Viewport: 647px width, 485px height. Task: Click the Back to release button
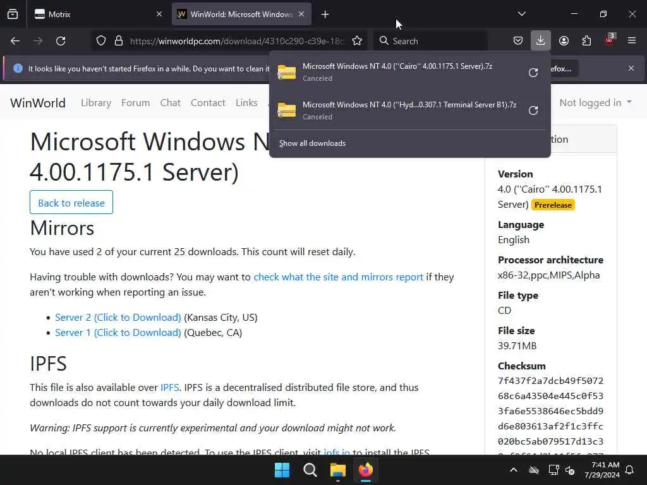coord(71,203)
